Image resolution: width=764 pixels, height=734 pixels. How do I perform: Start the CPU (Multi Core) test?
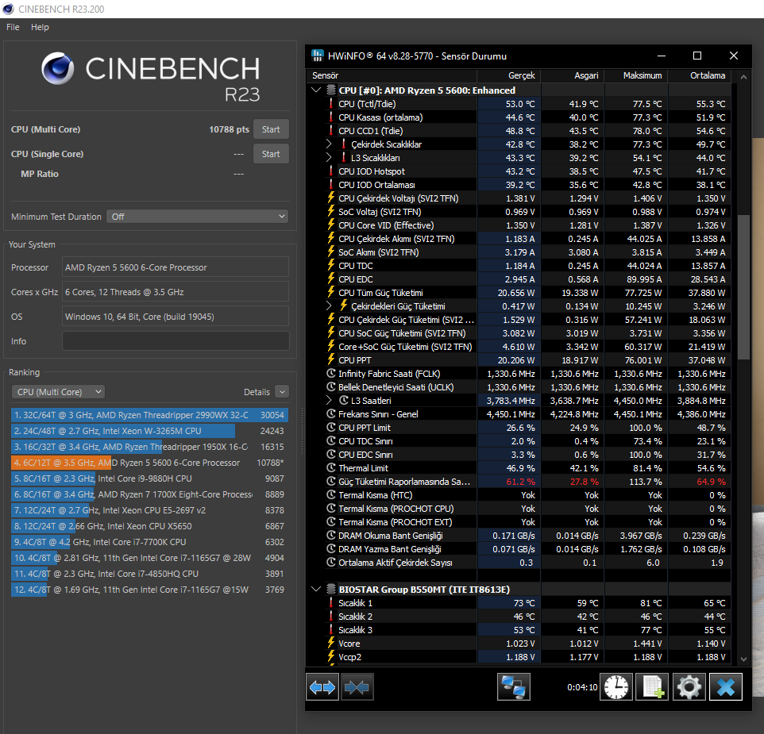(271, 129)
